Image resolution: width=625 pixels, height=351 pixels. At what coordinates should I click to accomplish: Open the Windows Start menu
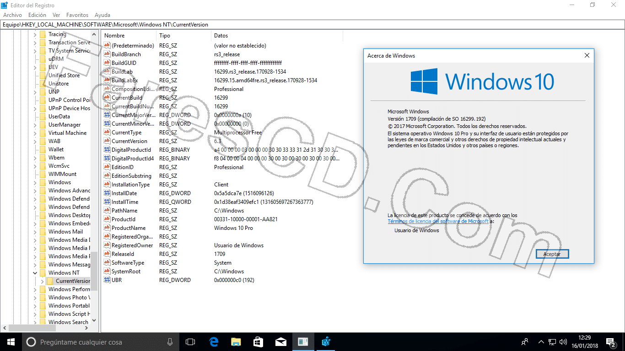[x=11, y=342]
